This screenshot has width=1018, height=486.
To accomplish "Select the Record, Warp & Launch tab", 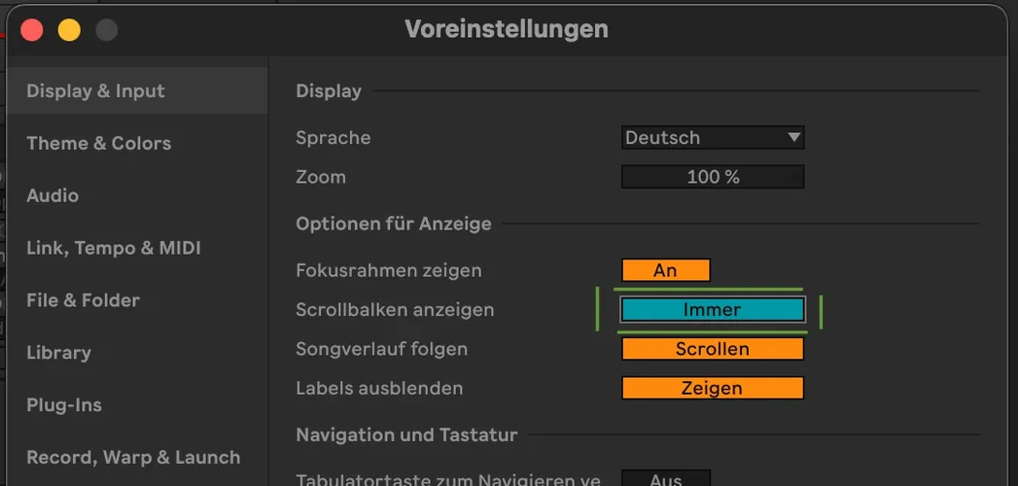I will 132,458.
